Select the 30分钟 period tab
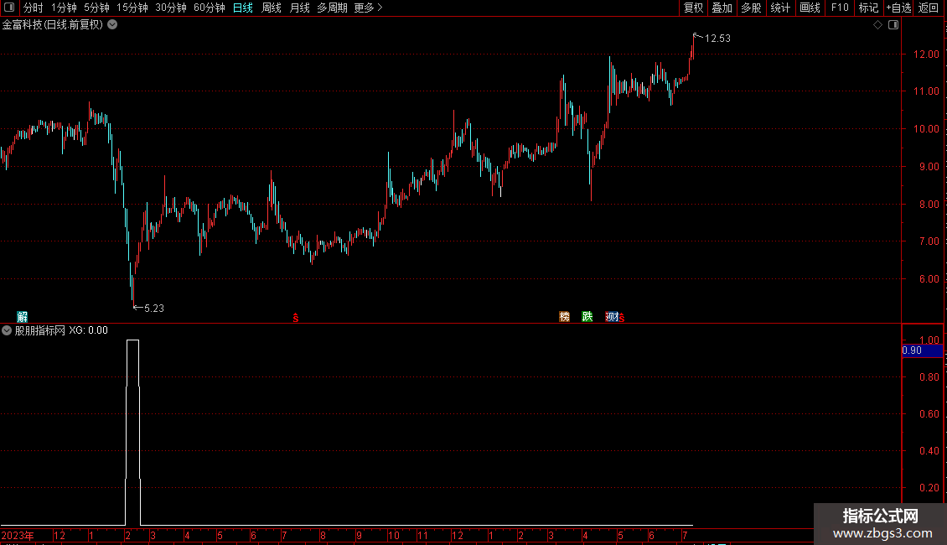The height and width of the screenshot is (545, 947). click(170, 8)
